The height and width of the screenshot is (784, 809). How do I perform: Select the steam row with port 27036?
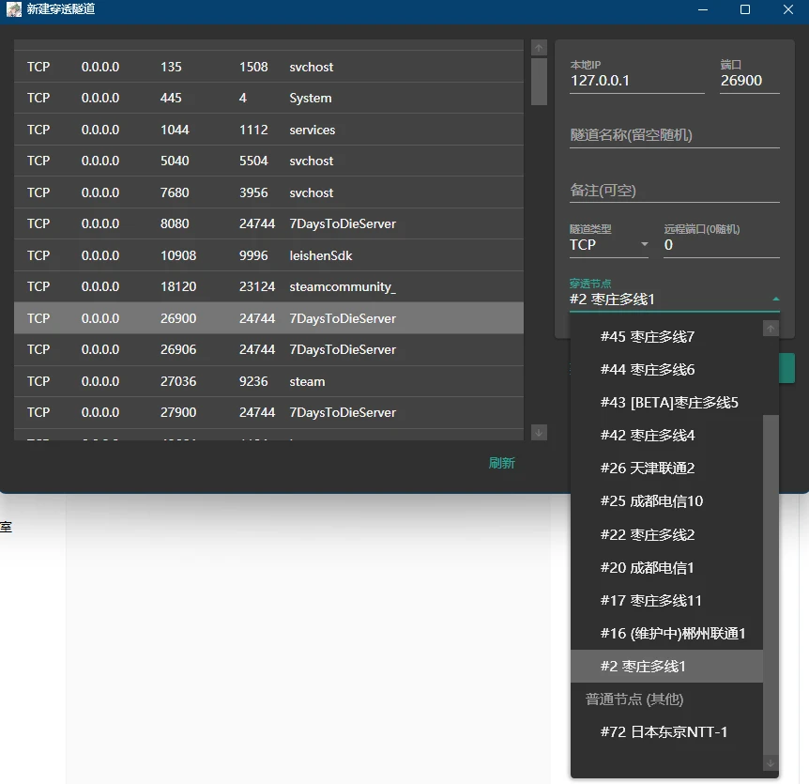[x=268, y=381]
